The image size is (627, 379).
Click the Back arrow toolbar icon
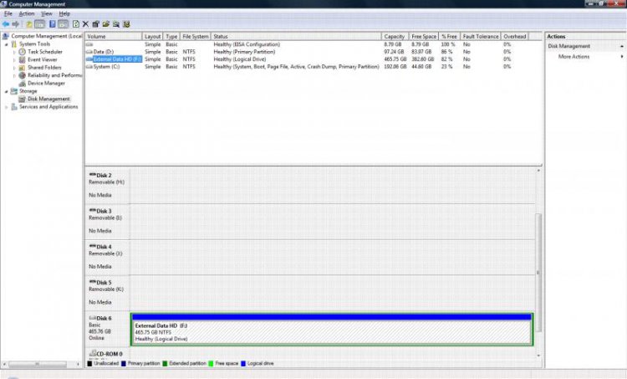coord(7,24)
